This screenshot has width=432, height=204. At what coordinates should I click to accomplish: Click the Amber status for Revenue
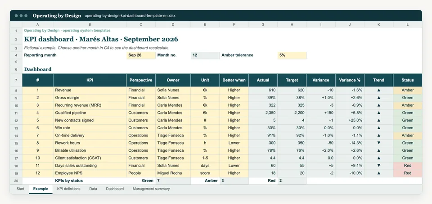pyautogui.click(x=408, y=90)
